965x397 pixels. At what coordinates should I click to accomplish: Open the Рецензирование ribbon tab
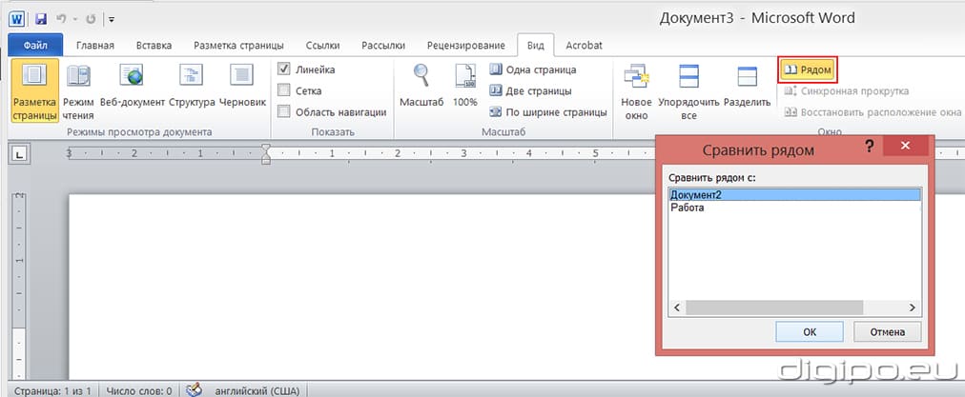466,46
